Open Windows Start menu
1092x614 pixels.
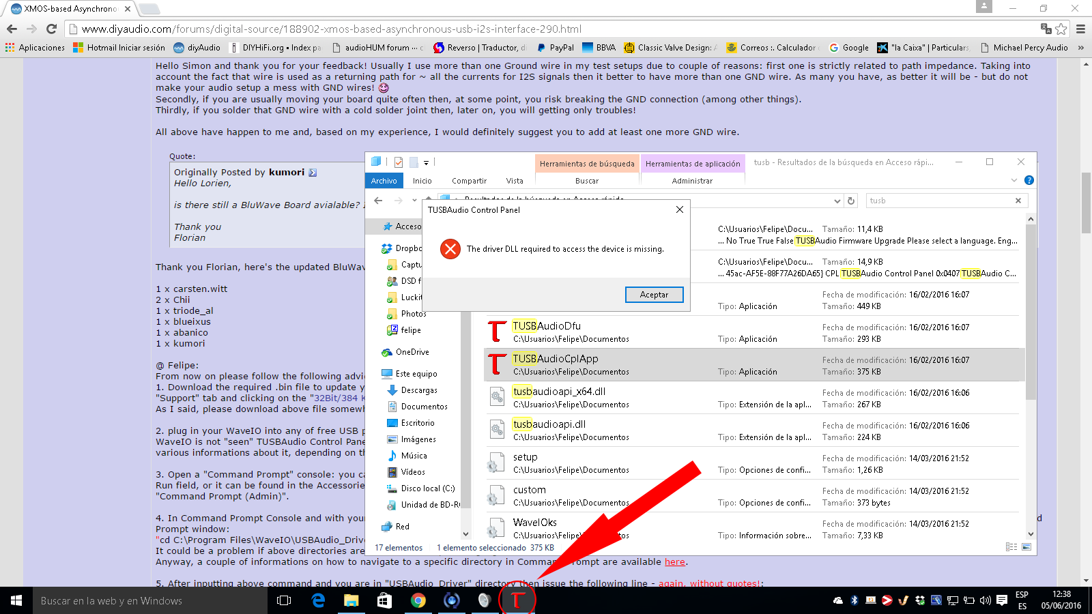click(x=16, y=600)
